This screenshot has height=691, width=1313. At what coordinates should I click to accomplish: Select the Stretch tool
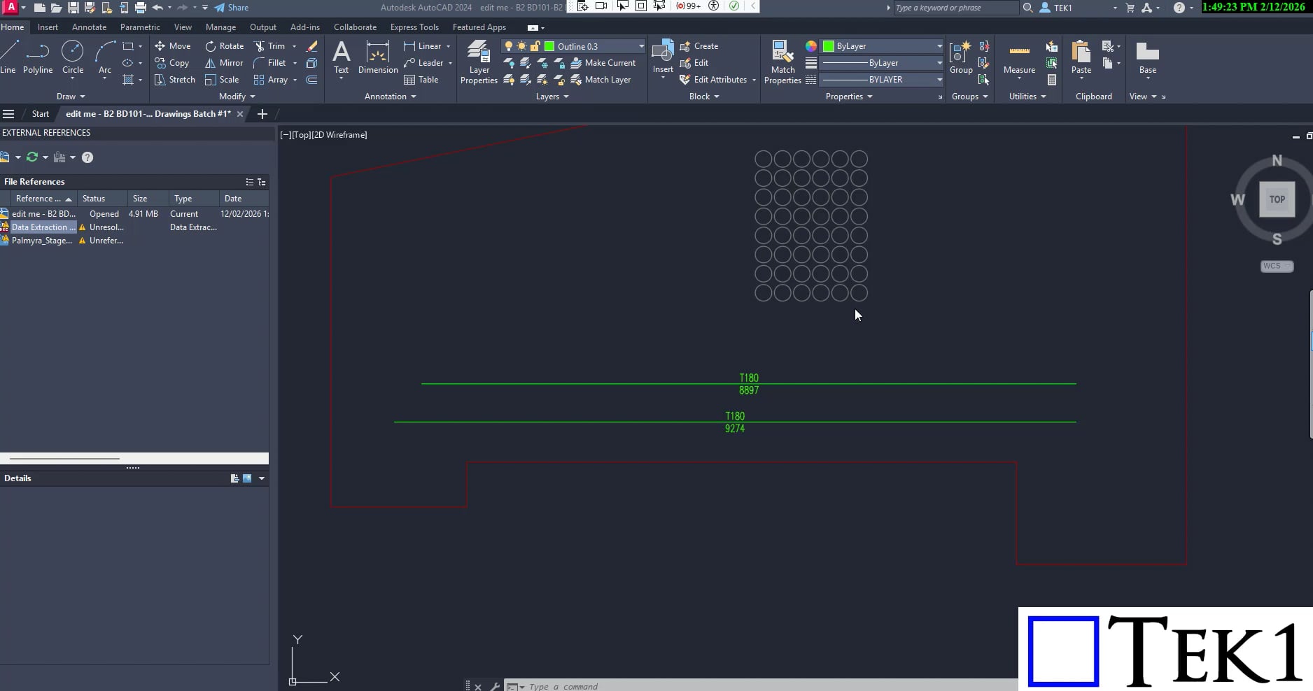[x=175, y=80]
